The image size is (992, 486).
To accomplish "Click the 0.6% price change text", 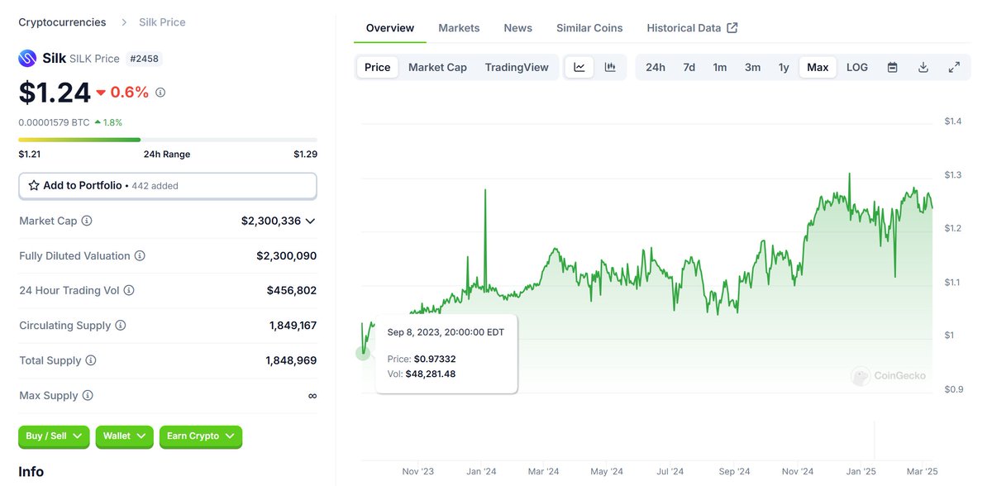I will pos(129,93).
